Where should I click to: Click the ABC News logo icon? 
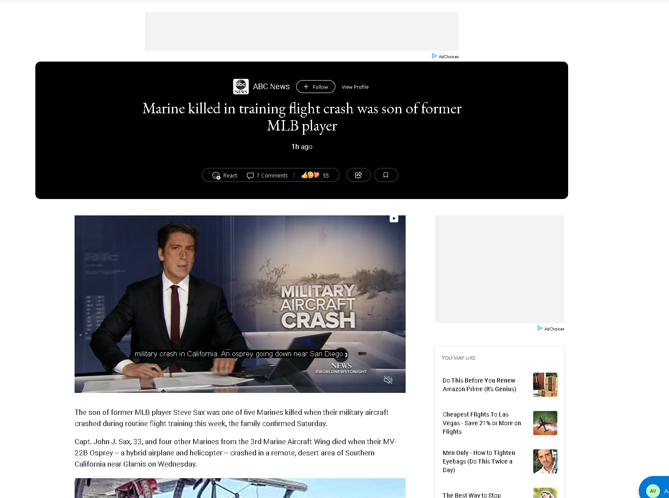(241, 87)
